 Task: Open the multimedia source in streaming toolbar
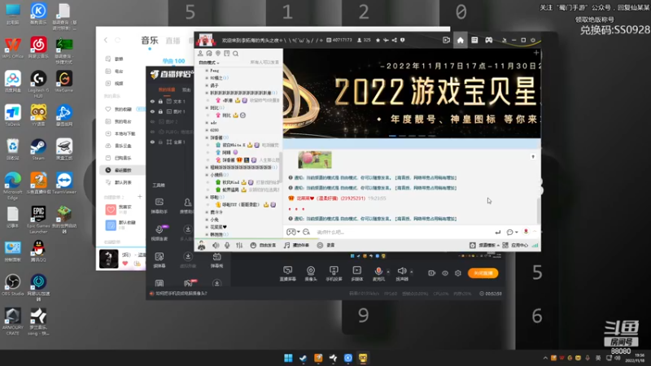357,274
